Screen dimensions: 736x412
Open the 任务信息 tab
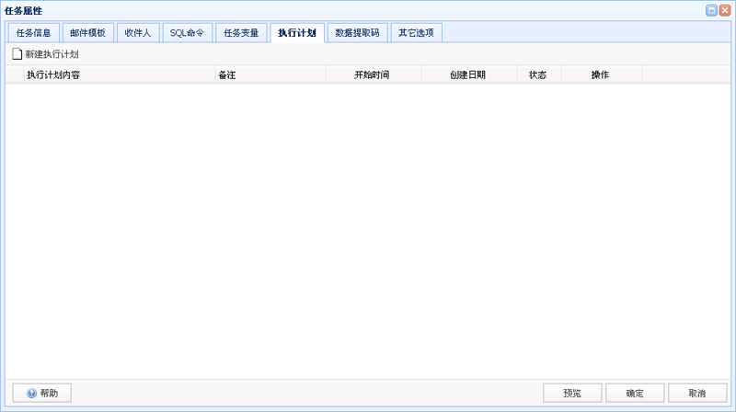pyautogui.click(x=34, y=33)
